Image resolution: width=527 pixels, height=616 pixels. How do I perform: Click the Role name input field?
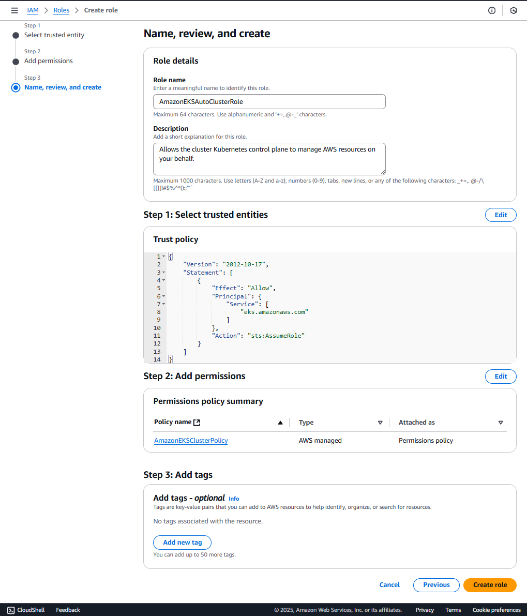click(269, 102)
